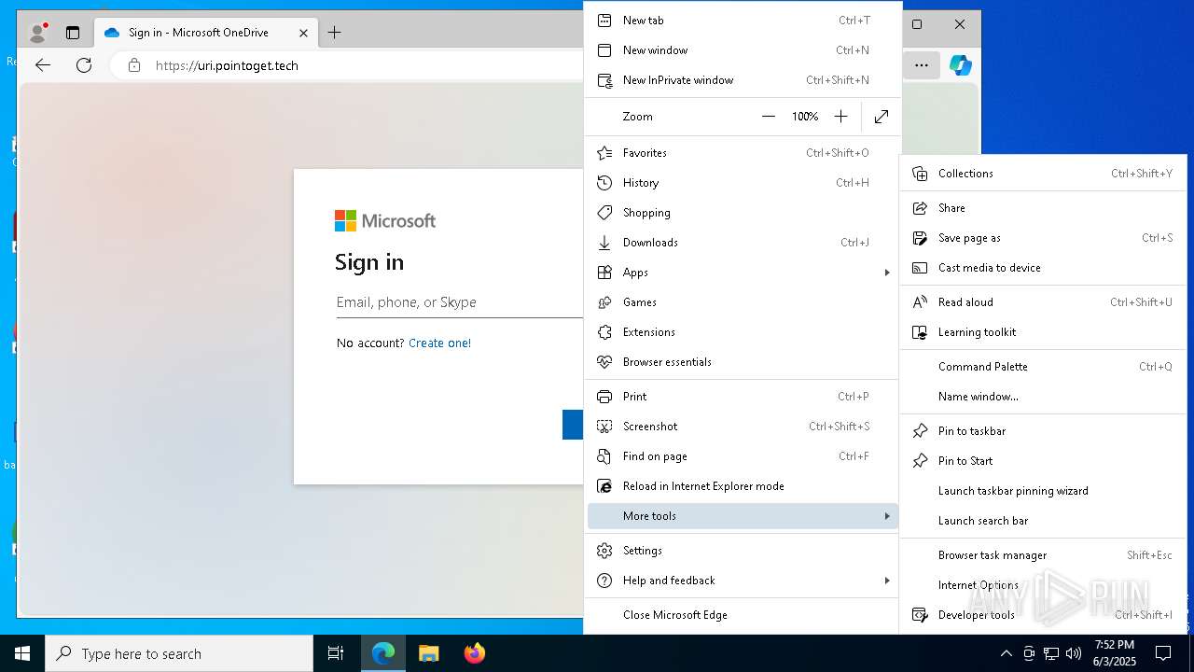Viewport: 1194px width, 672px height.
Task: Open File Explorer from taskbar
Action: (428, 653)
